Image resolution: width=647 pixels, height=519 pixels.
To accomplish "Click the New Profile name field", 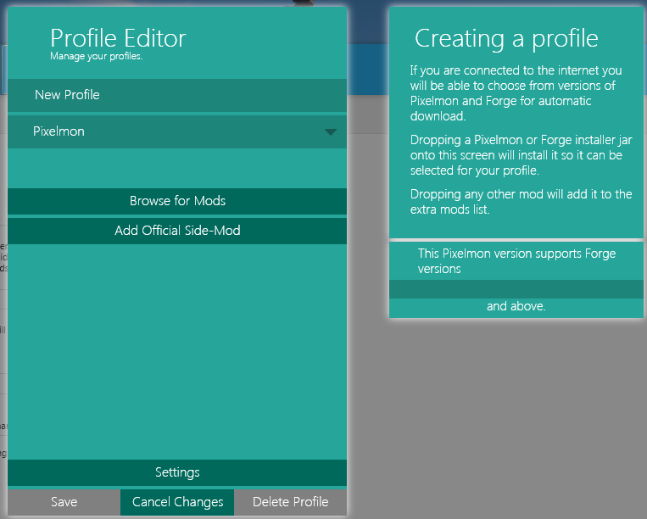I will [177, 95].
